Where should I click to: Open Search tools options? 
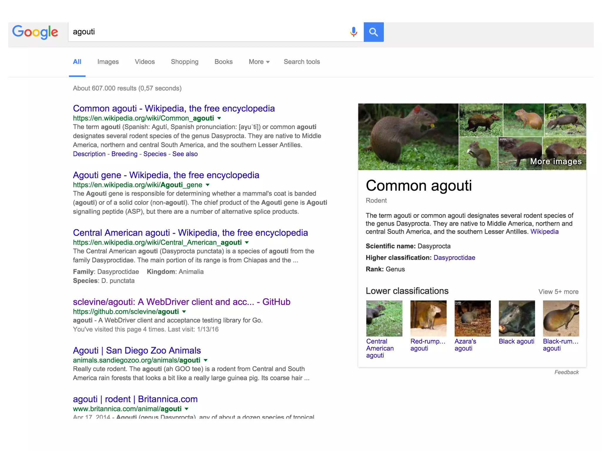(302, 62)
